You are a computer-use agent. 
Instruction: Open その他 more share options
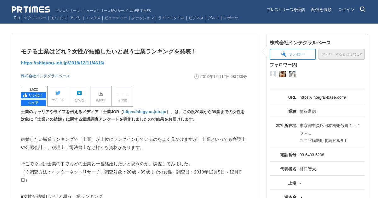[122, 96]
